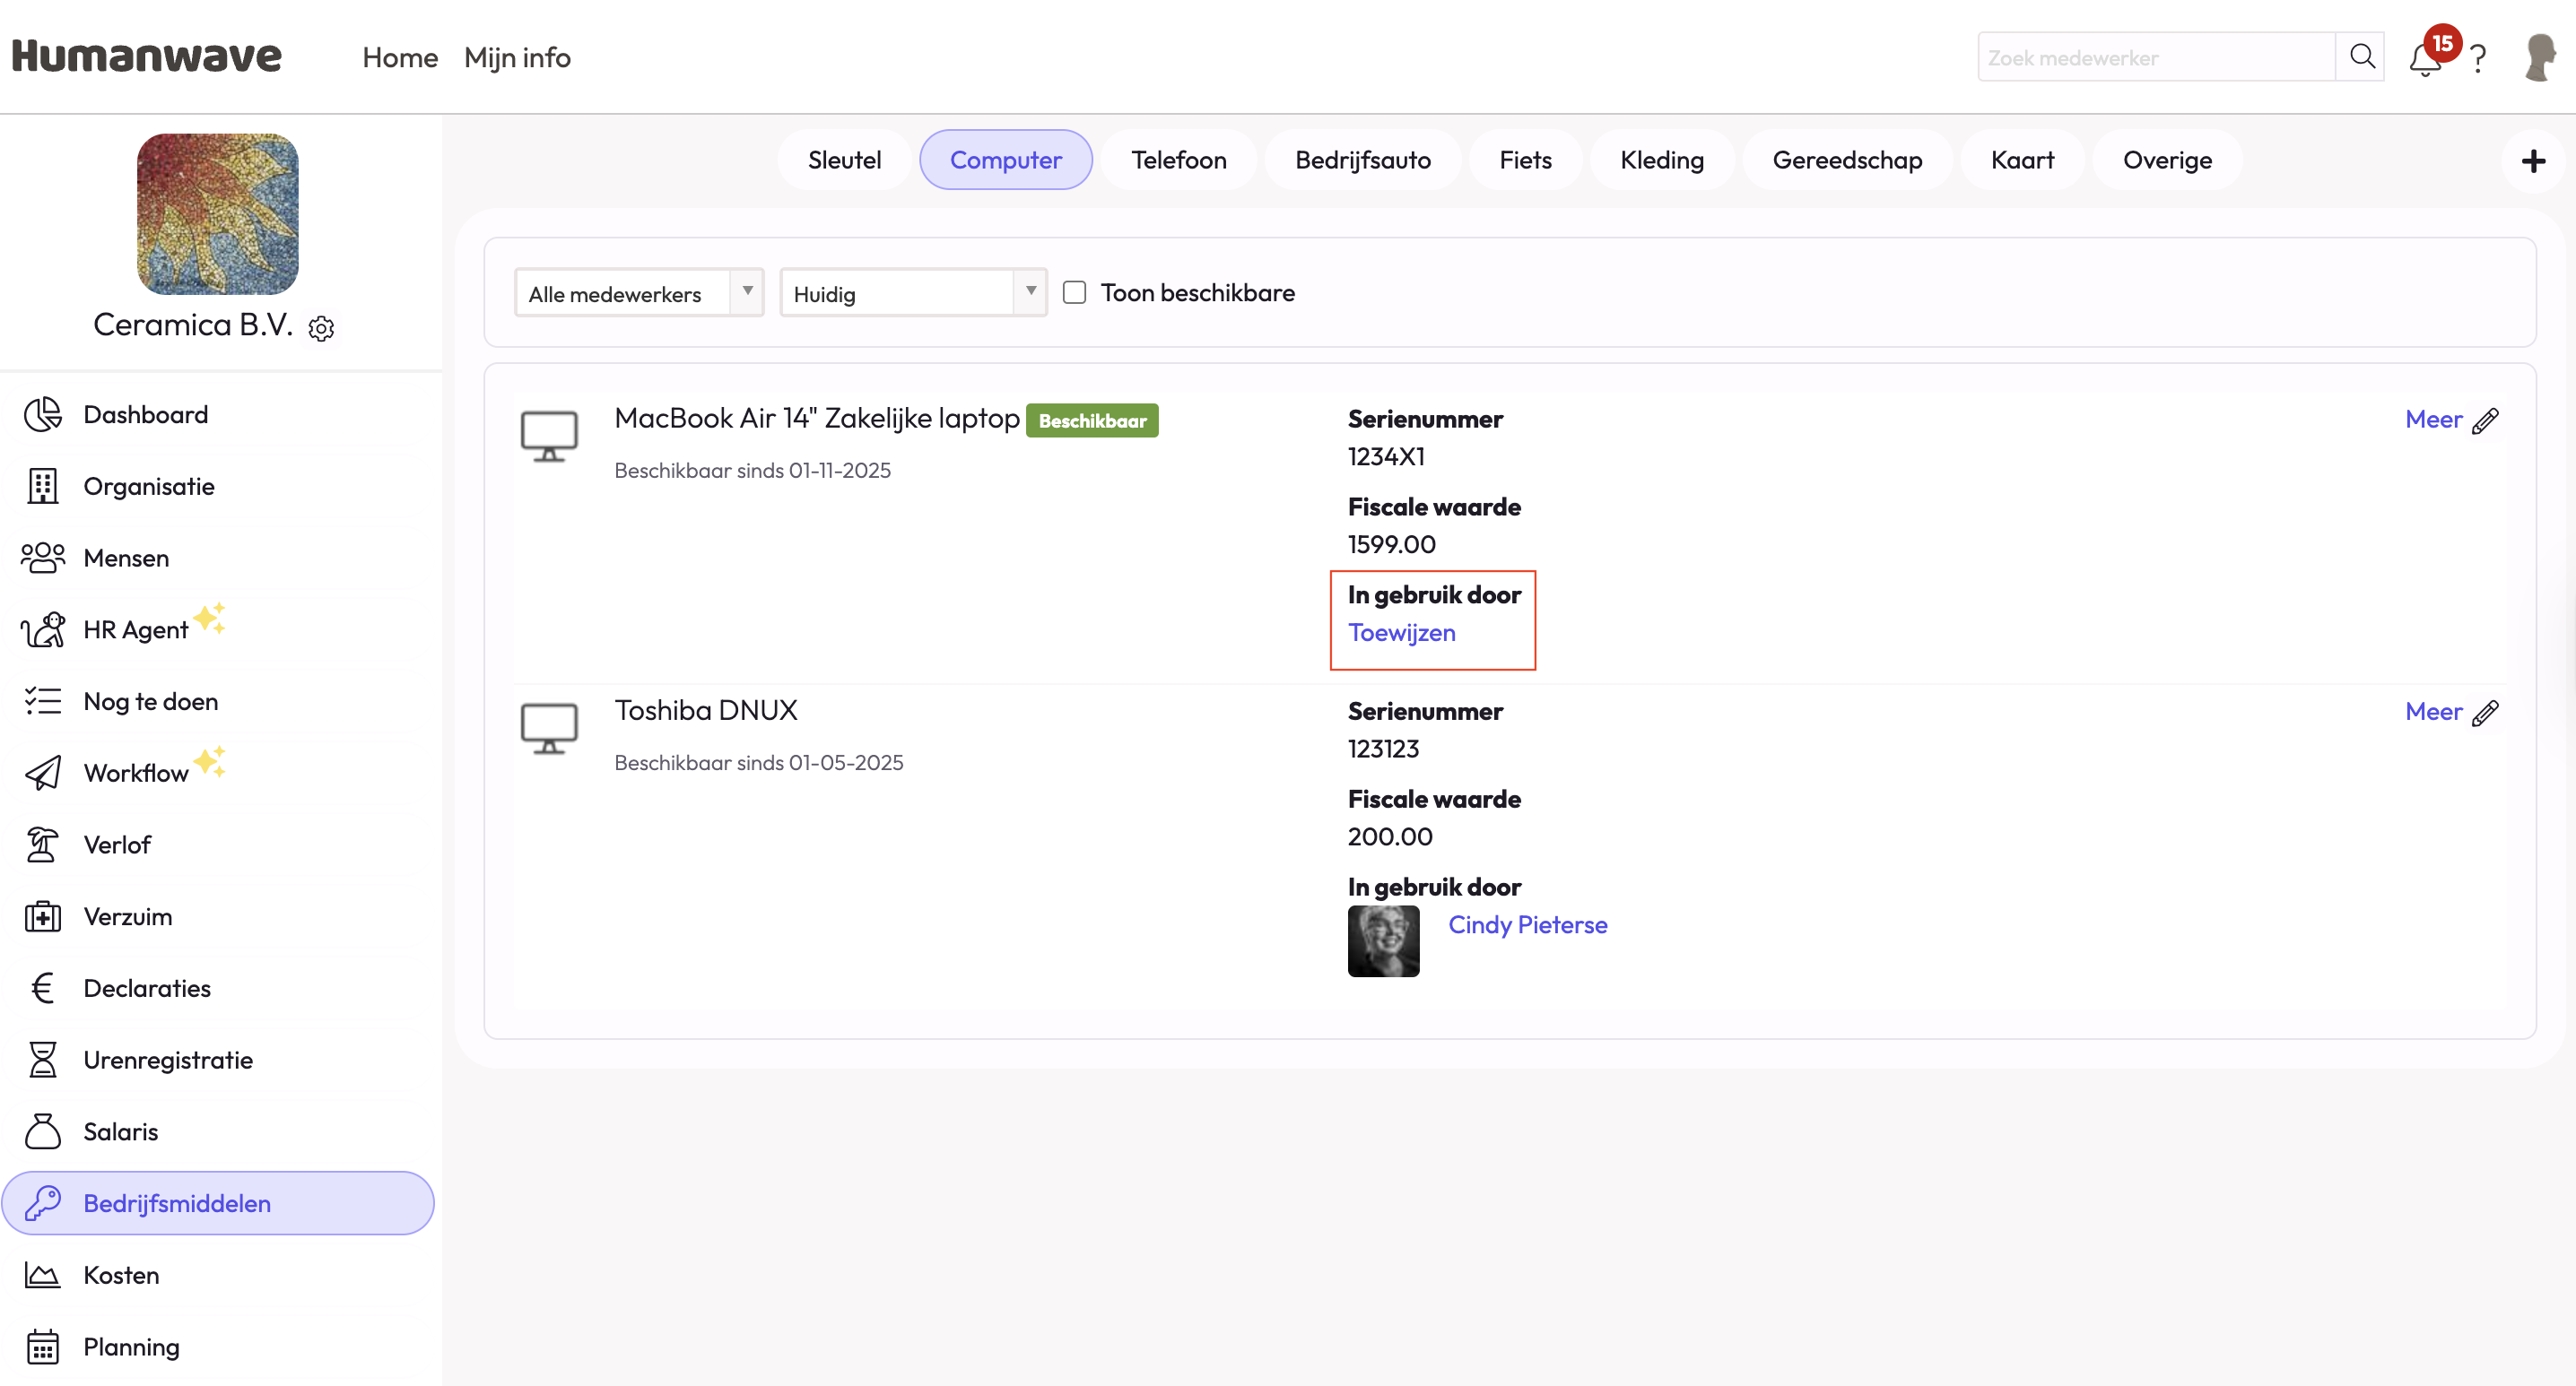Edit Toshiba DNUX with pencil icon
Image resolution: width=2576 pixels, height=1386 pixels.
(2485, 714)
